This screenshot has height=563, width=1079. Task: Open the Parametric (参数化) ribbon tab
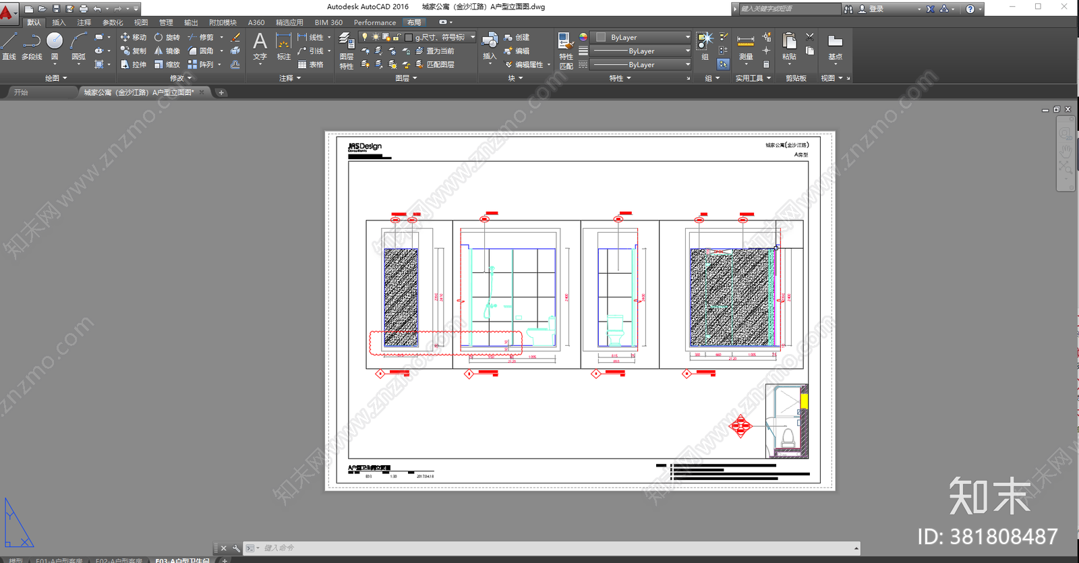(113, 22)
